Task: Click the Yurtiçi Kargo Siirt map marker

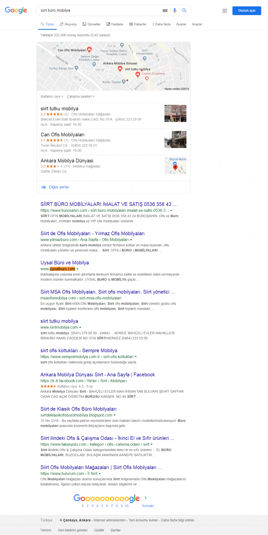Action: (76, 68)
